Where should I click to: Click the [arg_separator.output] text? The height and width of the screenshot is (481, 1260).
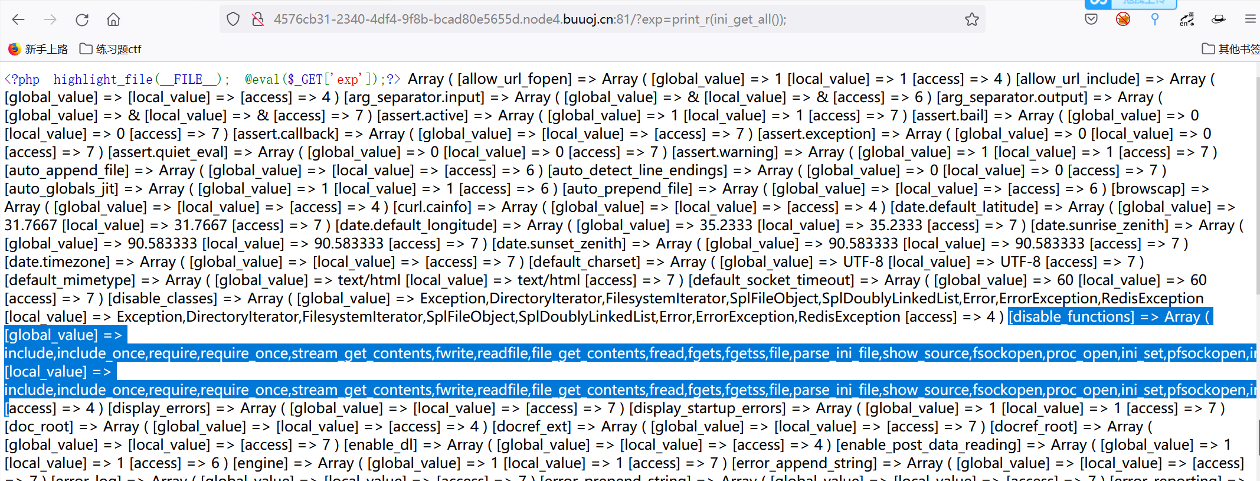click(x=1012, y=97)
